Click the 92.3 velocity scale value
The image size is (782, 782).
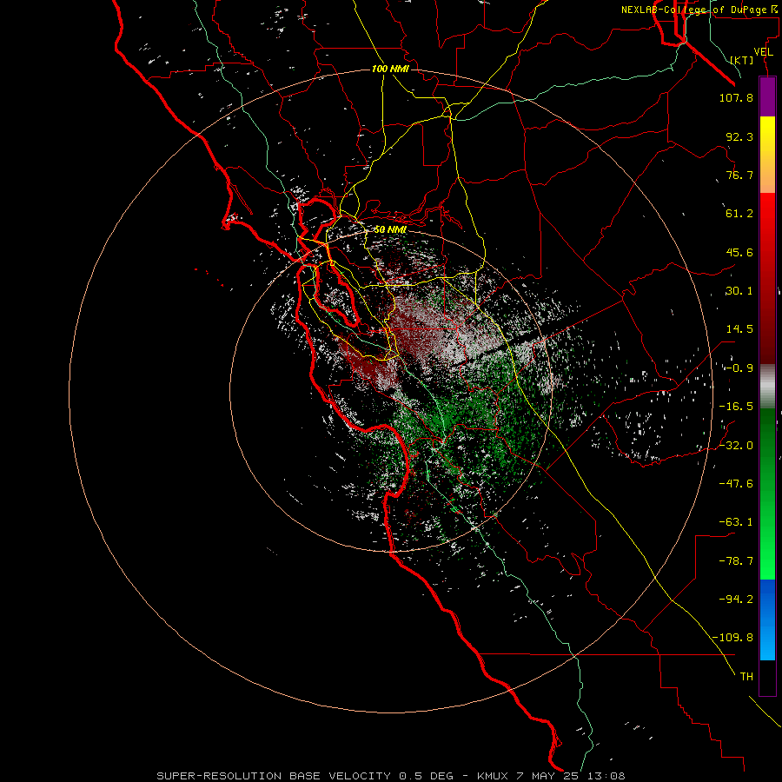click(739, 136)
